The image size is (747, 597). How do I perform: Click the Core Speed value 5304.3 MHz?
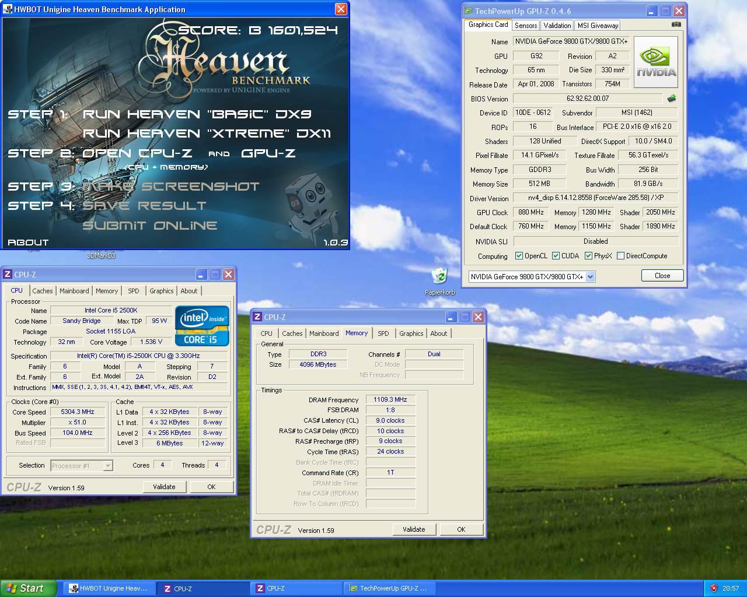78,412
